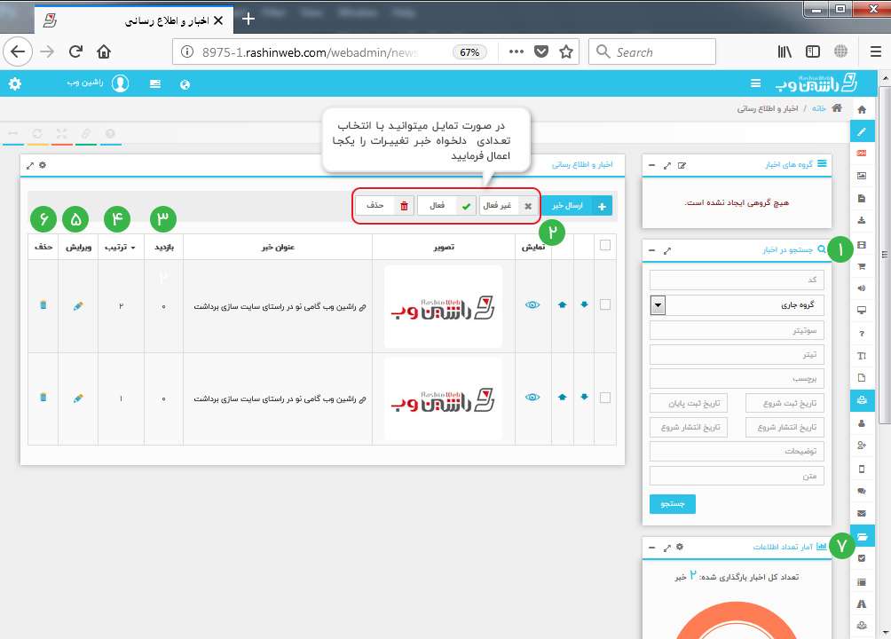Maximize the جستجو در اخبار panel
The height and width of the screenshot is (639, 891).
coord(667,250)
